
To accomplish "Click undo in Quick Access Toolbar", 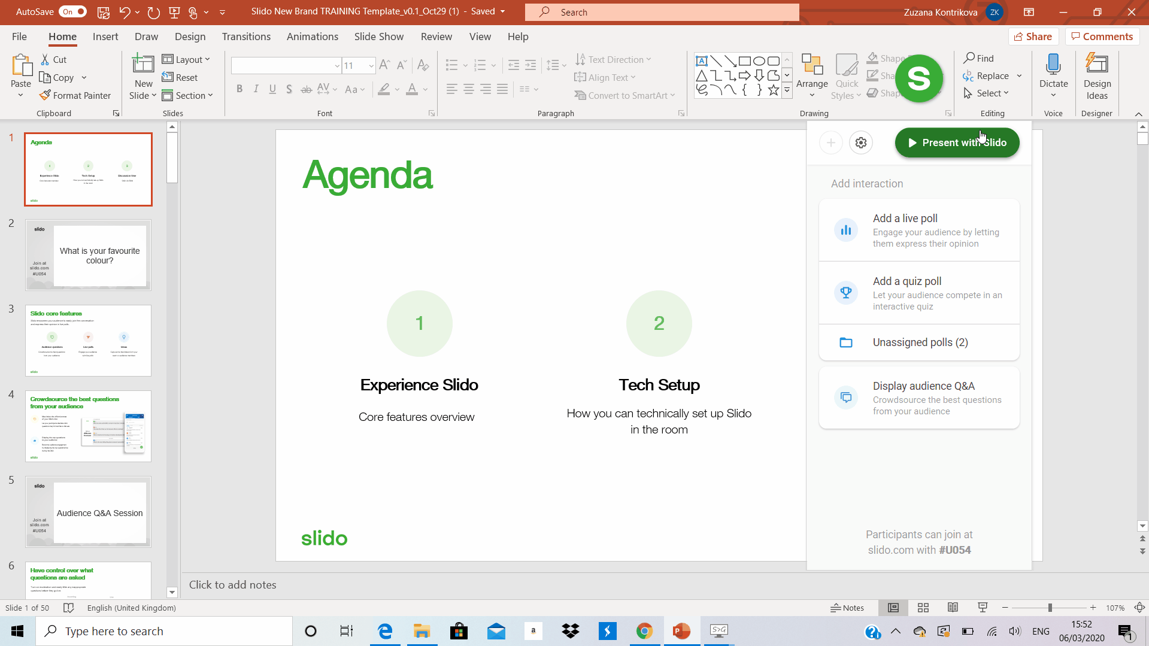I will click(125, 12).
